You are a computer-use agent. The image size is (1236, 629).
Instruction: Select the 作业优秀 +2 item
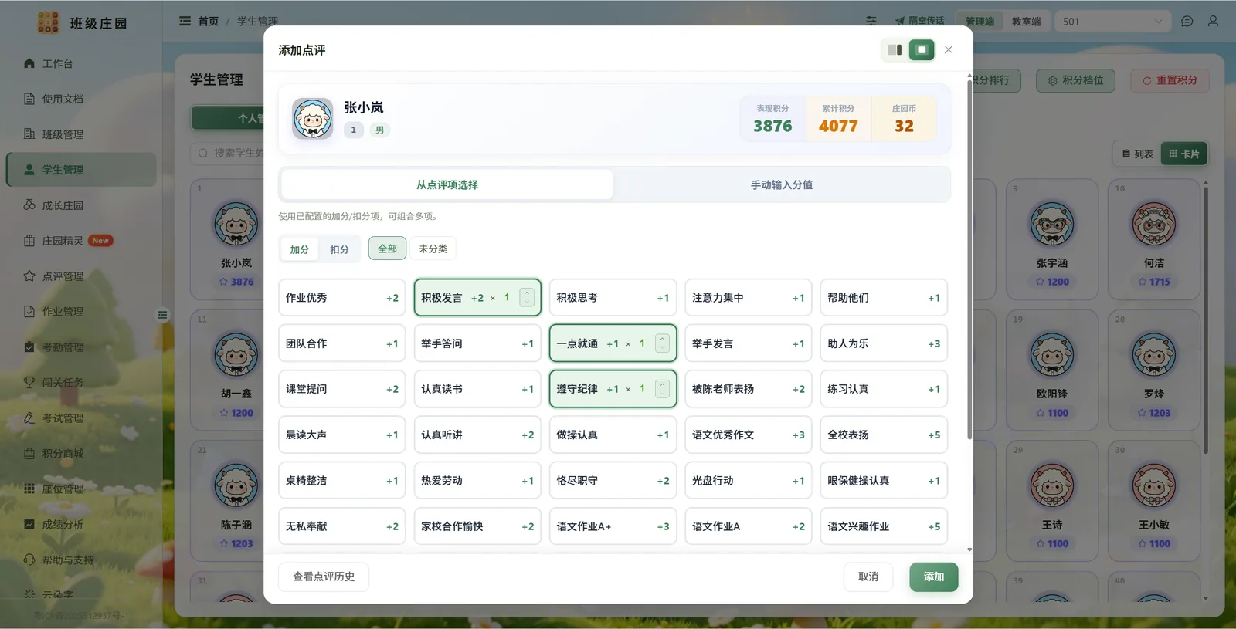(341, 298)
